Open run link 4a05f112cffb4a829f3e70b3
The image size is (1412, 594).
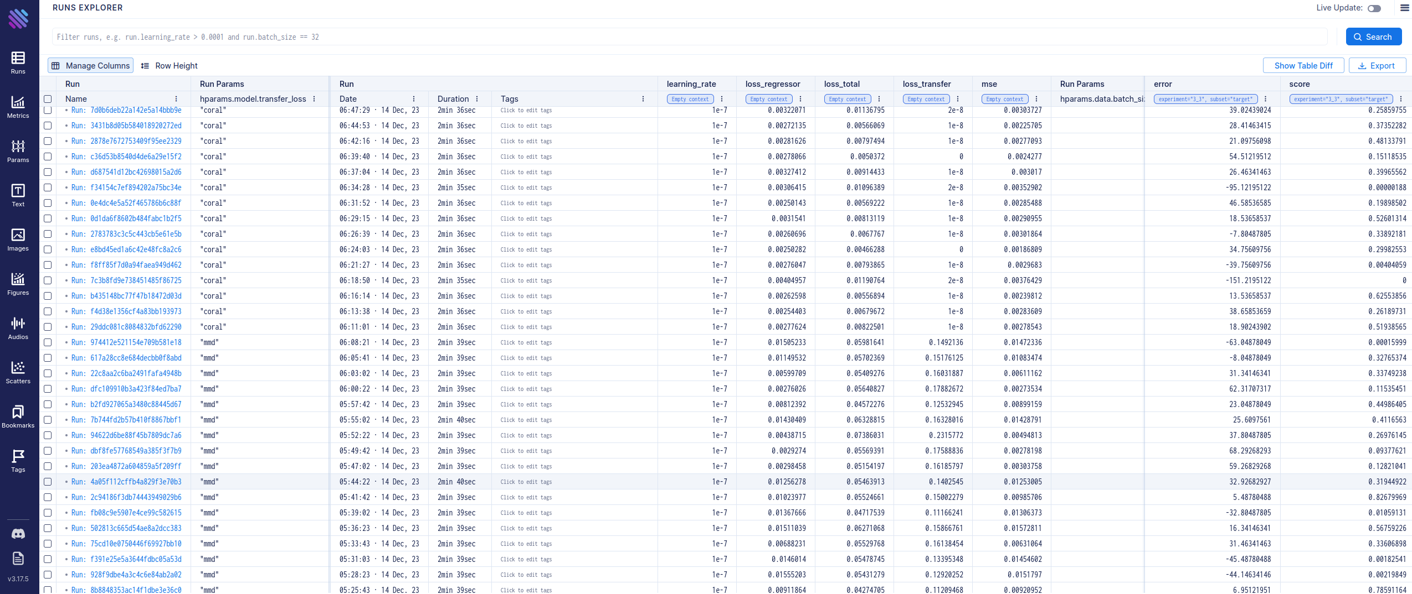[135, 482]
